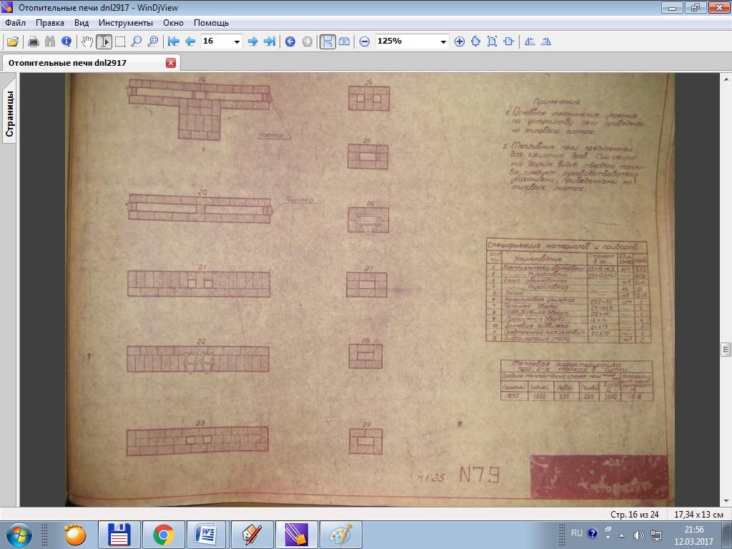
Task: Click the vertical scrollbar thumb
Action: point(726,350)
